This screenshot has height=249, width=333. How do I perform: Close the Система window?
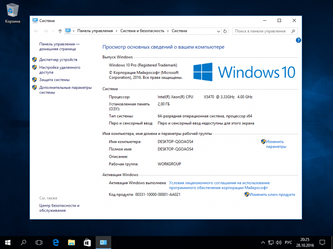pyautogui.click(x=294, y=20)
